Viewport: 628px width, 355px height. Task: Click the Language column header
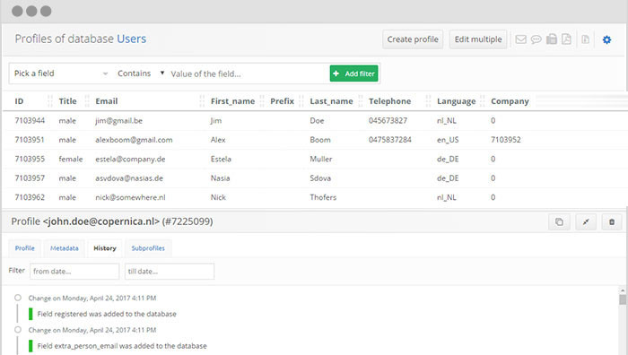click(456, 101)
